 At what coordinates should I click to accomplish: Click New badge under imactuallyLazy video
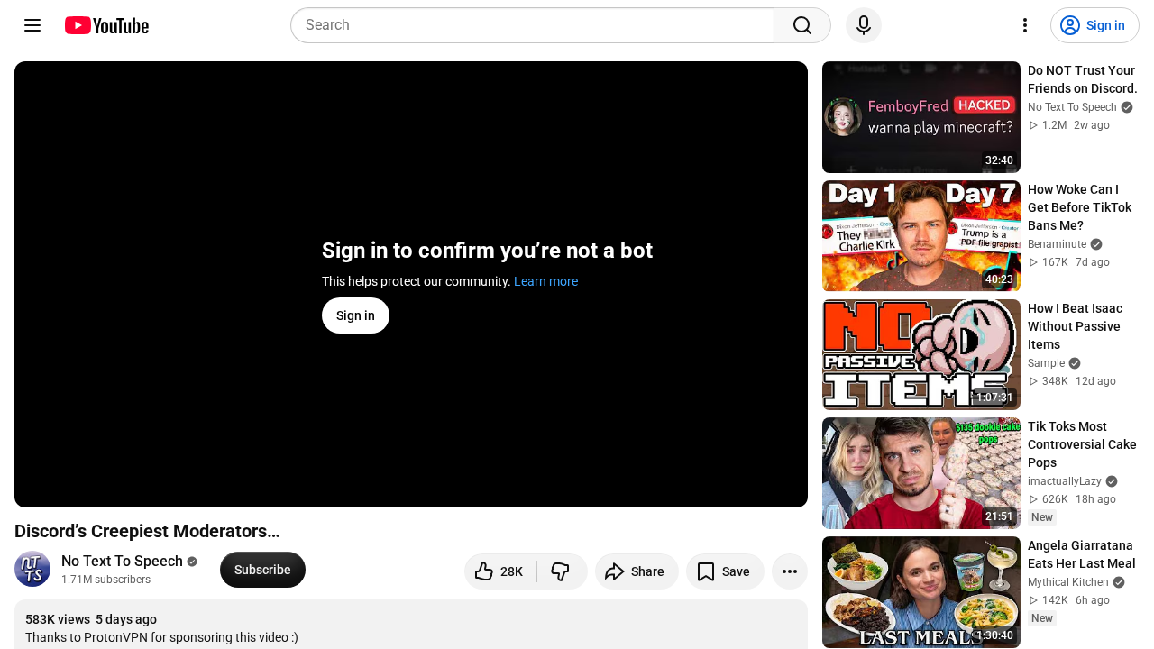[1042, 517]
